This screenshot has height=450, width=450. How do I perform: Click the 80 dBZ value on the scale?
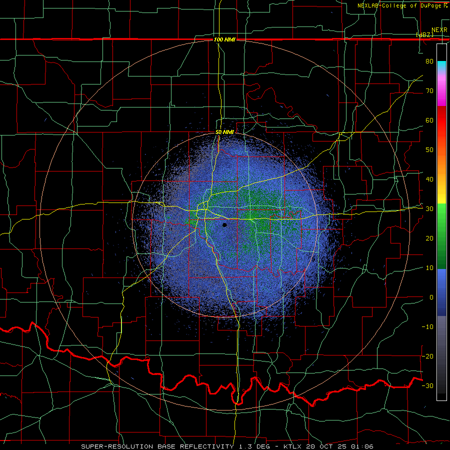pos(429,61)
